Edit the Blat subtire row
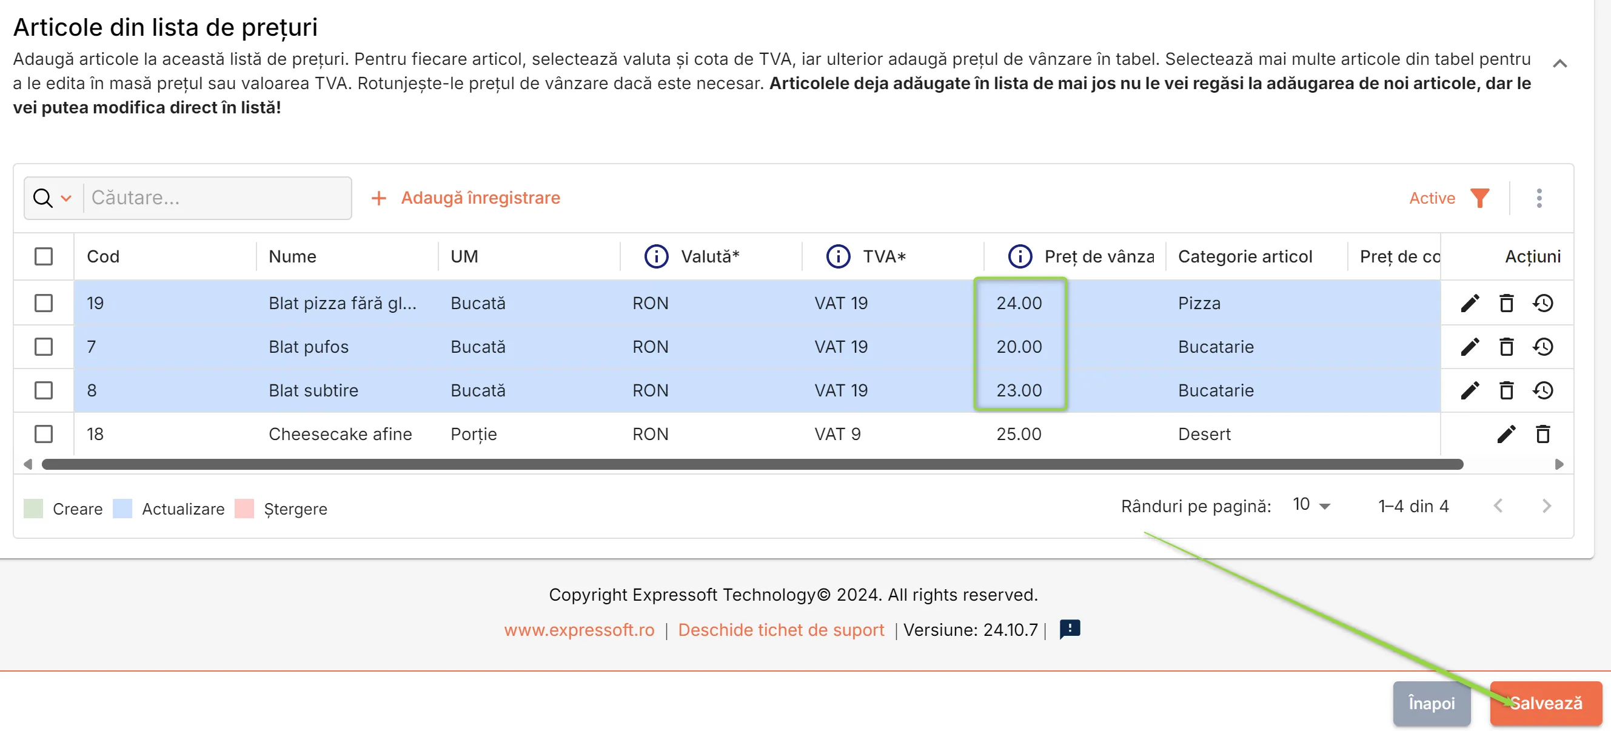The height and width of the screenshot is (731, 1611). (x=1470, y=391)
